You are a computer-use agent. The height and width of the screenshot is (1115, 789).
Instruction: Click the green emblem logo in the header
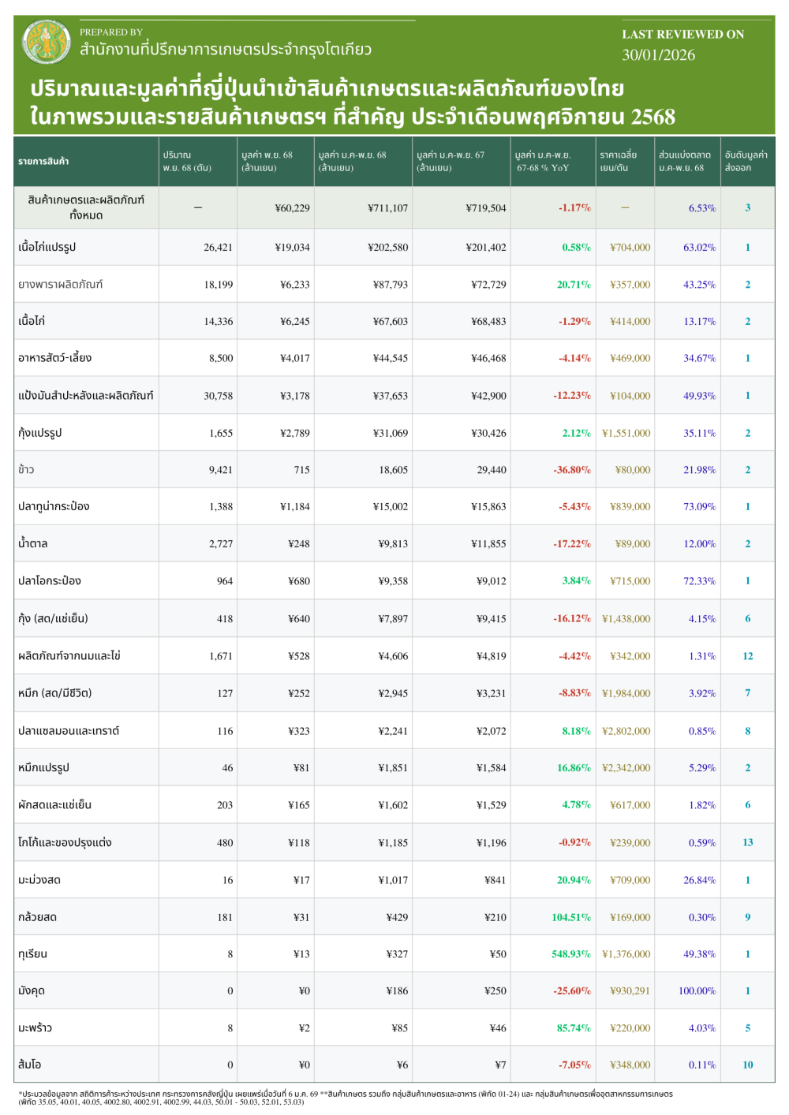[x=47, y=43]
